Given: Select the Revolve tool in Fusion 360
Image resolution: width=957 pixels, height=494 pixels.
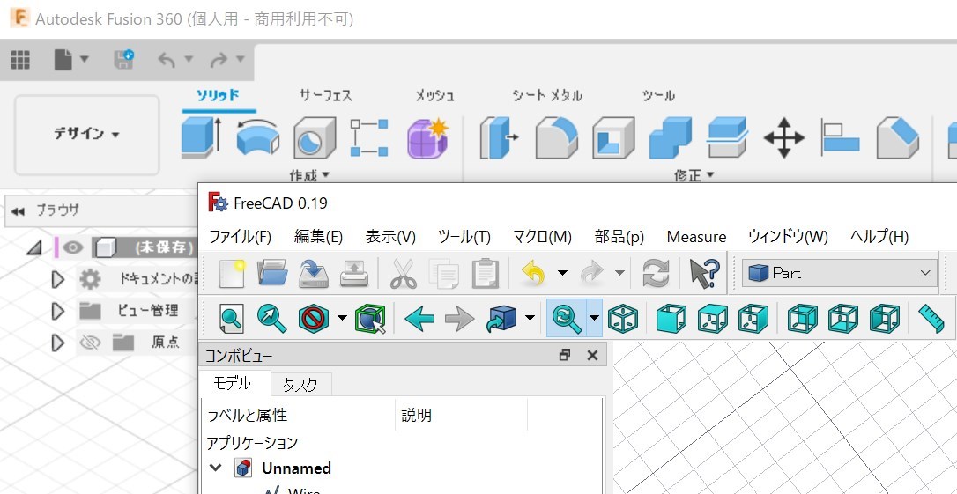Looking at the screenshot, I should [258, 138].
